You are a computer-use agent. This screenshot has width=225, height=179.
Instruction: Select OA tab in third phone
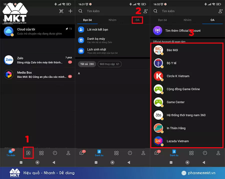(212, 20)
